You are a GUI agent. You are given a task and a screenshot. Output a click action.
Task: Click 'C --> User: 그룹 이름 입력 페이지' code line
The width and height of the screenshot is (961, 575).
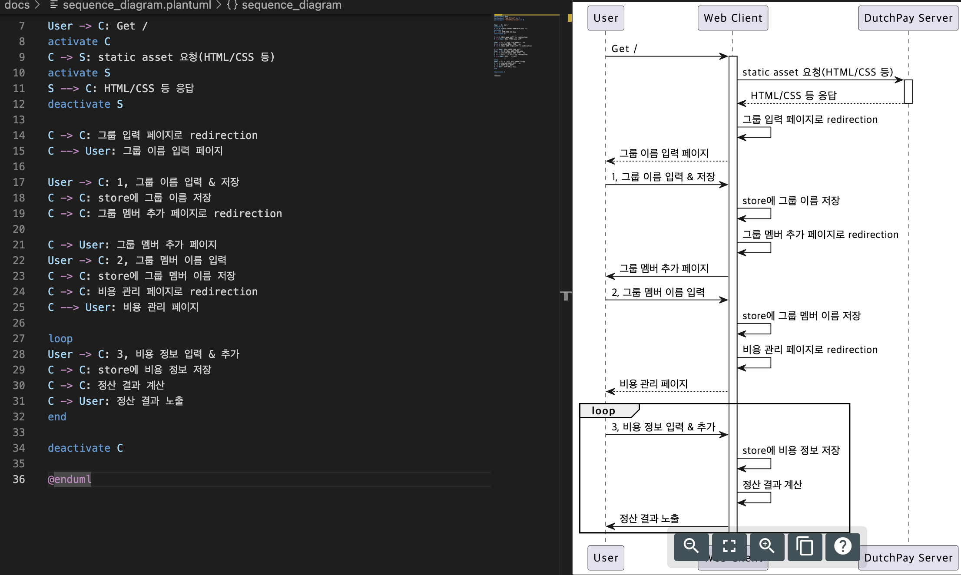click(135, 151)
